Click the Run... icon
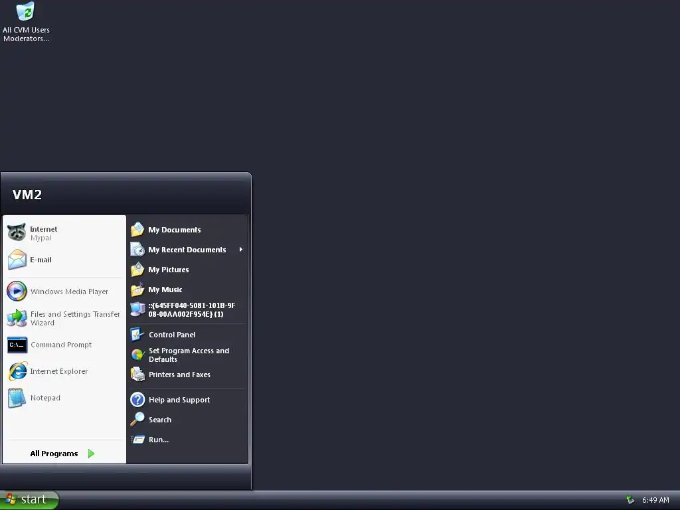The height and width of the screenshot is (510, 680). [x=137, y=440]
